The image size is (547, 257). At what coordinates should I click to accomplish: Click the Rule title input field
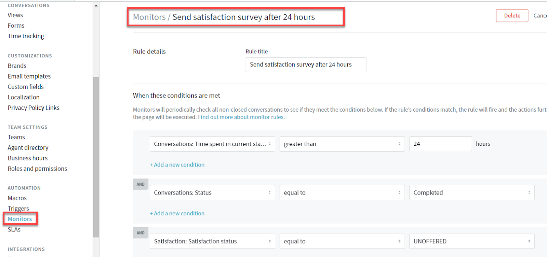(x=306, y=65)
